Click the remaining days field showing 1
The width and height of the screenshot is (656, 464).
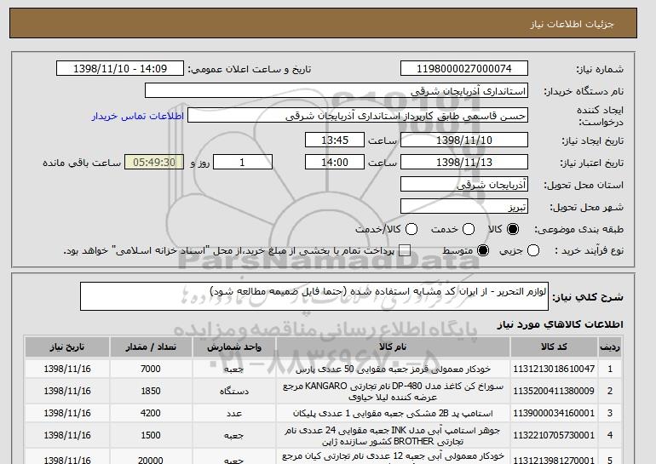coord(243,163)
